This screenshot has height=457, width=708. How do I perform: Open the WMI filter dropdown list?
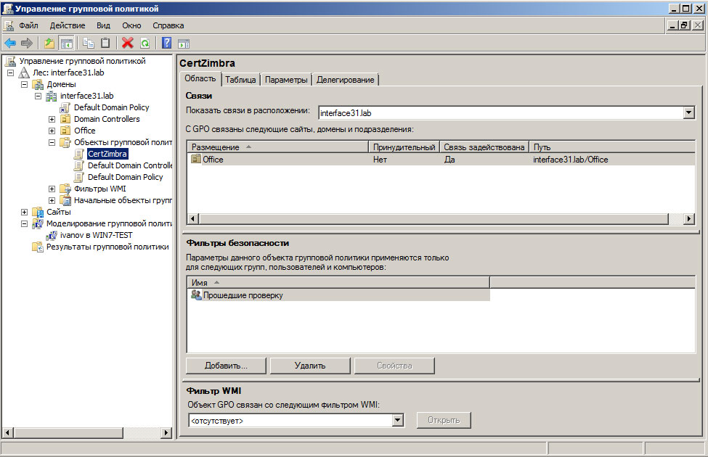(x=397, y=420)
